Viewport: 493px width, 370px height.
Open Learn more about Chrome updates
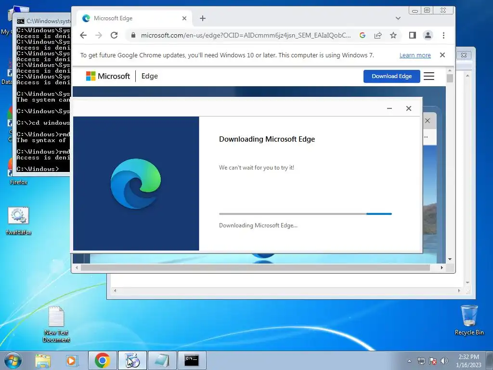(x=415, y=55)
